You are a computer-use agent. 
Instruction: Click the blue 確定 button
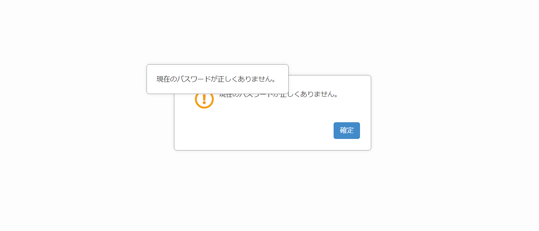(347, 130)
